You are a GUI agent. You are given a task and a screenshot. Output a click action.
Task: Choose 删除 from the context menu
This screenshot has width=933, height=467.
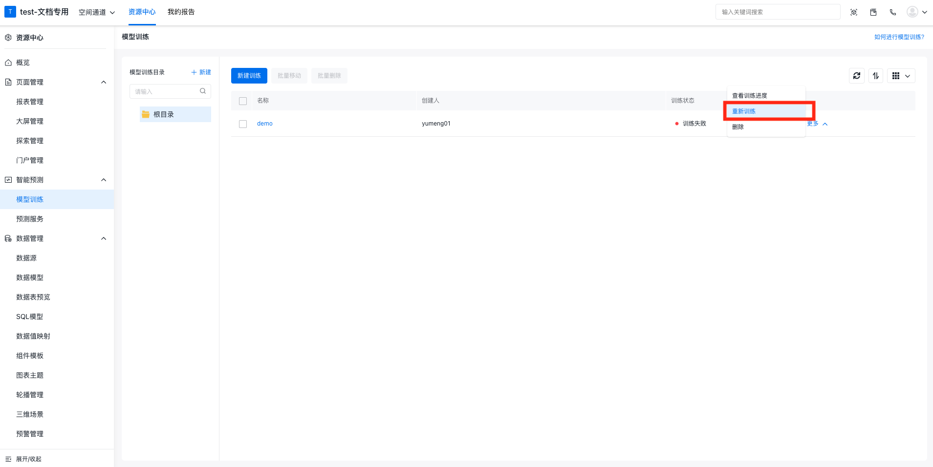coord(766,127)
